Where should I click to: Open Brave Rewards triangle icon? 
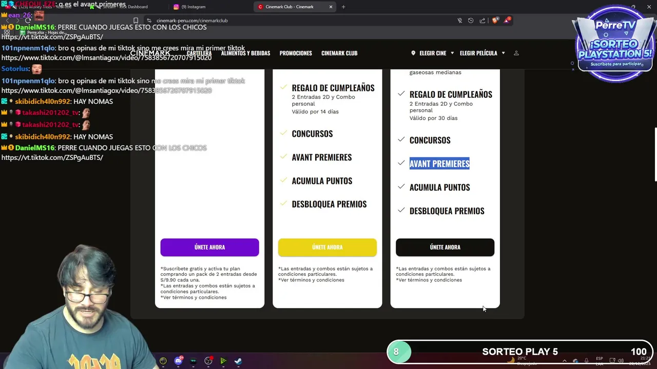coord(507,20)
